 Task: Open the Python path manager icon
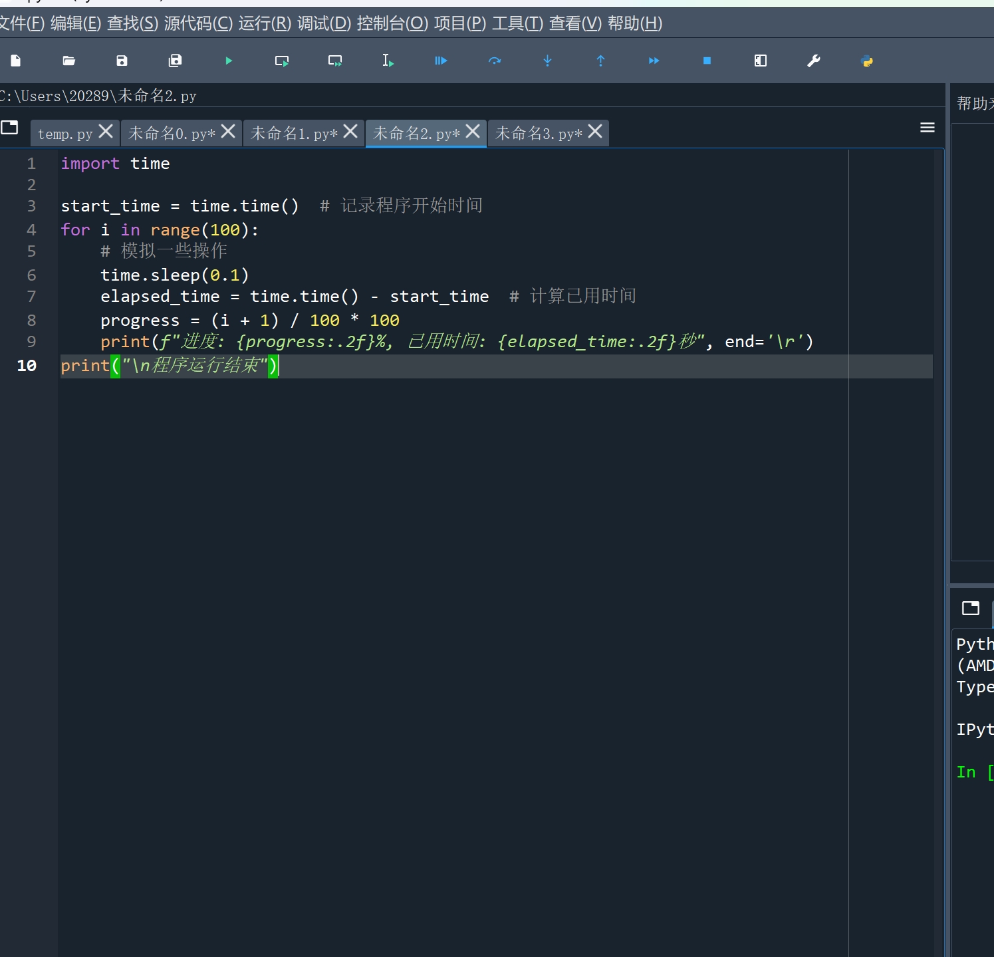(866, 61)
